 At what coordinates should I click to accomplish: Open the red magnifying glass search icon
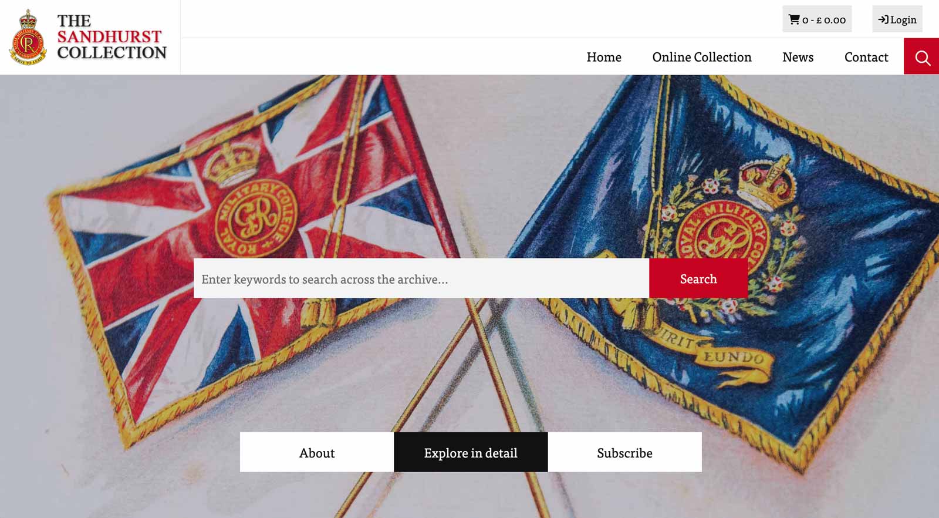pyautogui.click(x=921, y=56)
